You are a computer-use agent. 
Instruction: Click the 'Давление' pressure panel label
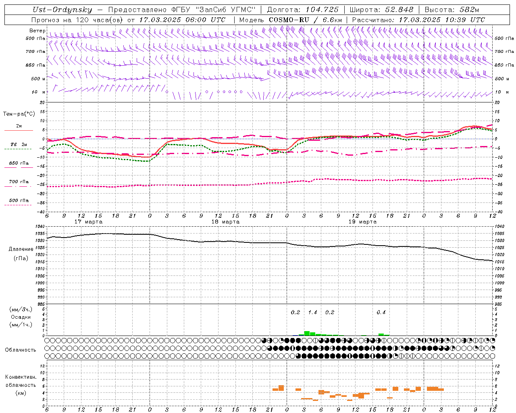coord(21,249)
